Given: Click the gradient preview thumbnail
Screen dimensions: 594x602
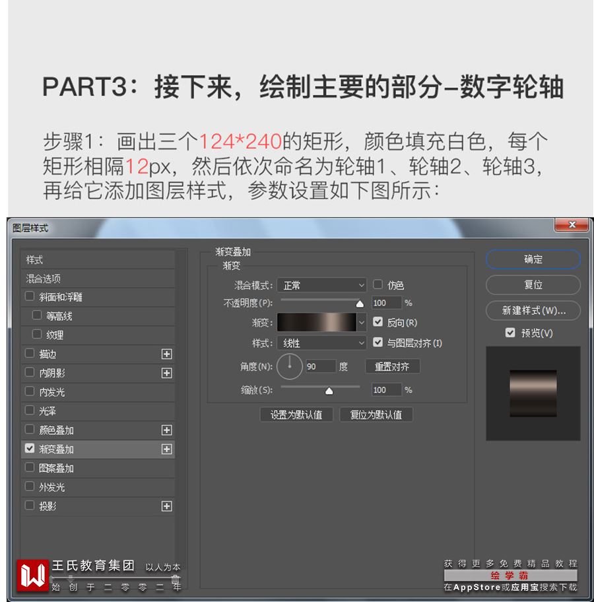Looking at the screenshot, I should [533, 393].
